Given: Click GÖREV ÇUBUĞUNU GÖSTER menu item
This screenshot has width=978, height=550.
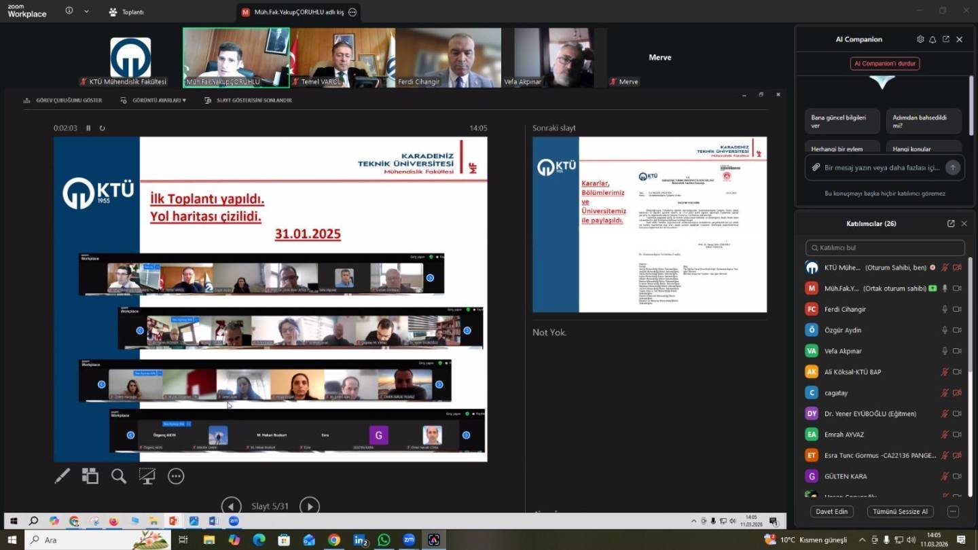Looking at the screenshot, I should click(63, 100).
